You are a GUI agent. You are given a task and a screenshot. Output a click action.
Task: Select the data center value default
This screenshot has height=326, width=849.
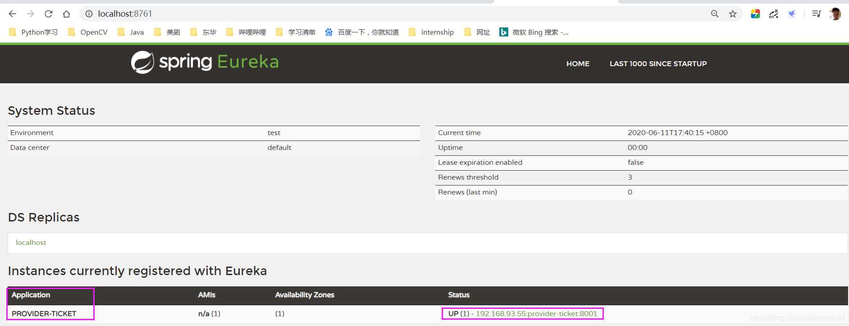279,148
